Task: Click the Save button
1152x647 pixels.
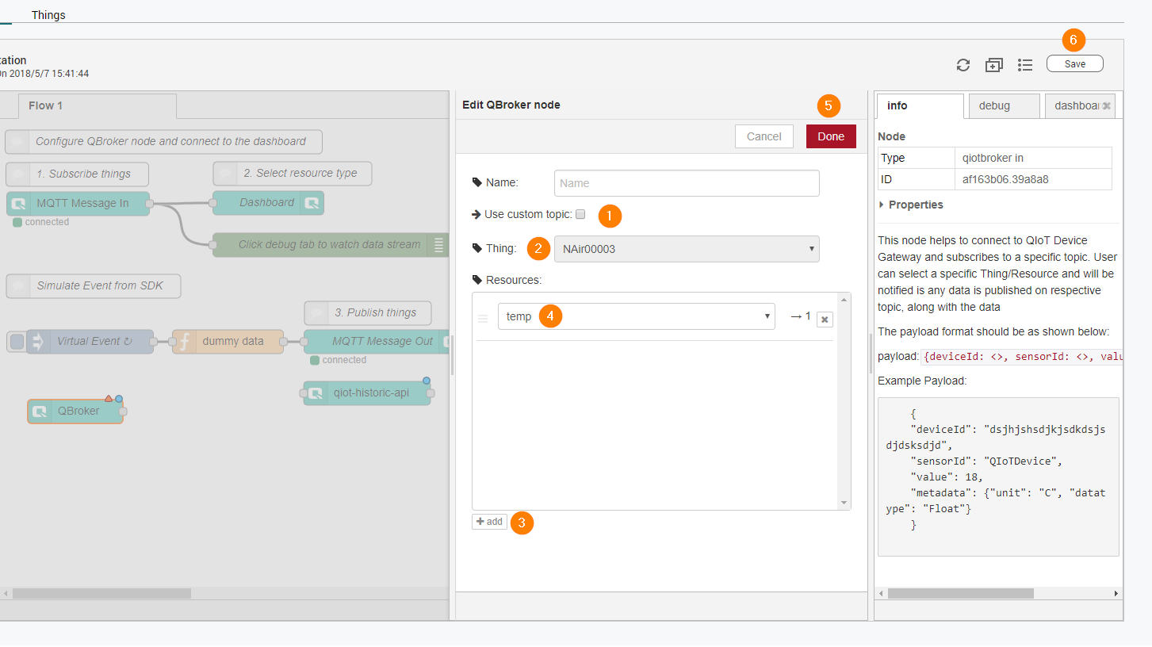Action: 1074,64
